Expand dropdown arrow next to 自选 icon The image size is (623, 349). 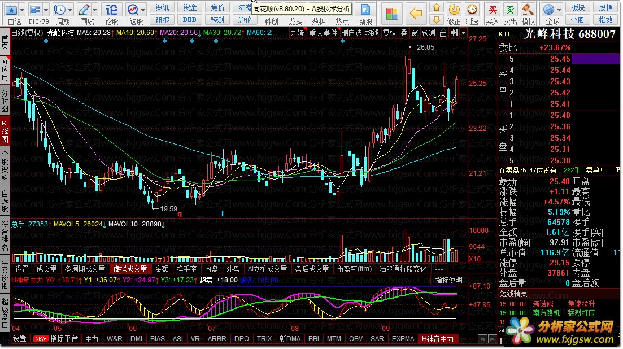(x=22, y=10)
